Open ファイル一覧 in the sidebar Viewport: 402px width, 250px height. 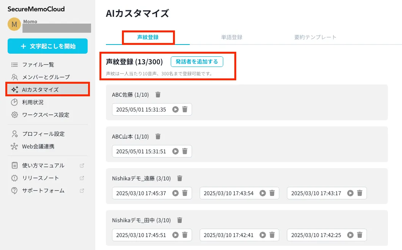pyautogui.click(x=38, y=65)
